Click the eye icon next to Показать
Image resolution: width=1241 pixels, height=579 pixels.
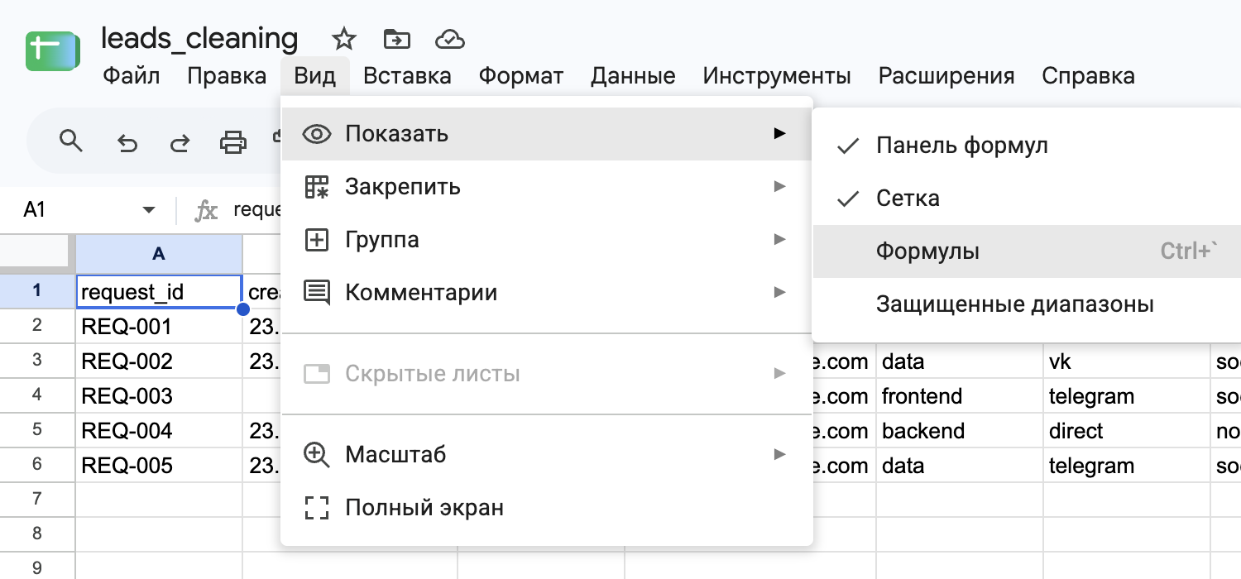(x=317, y=134)
